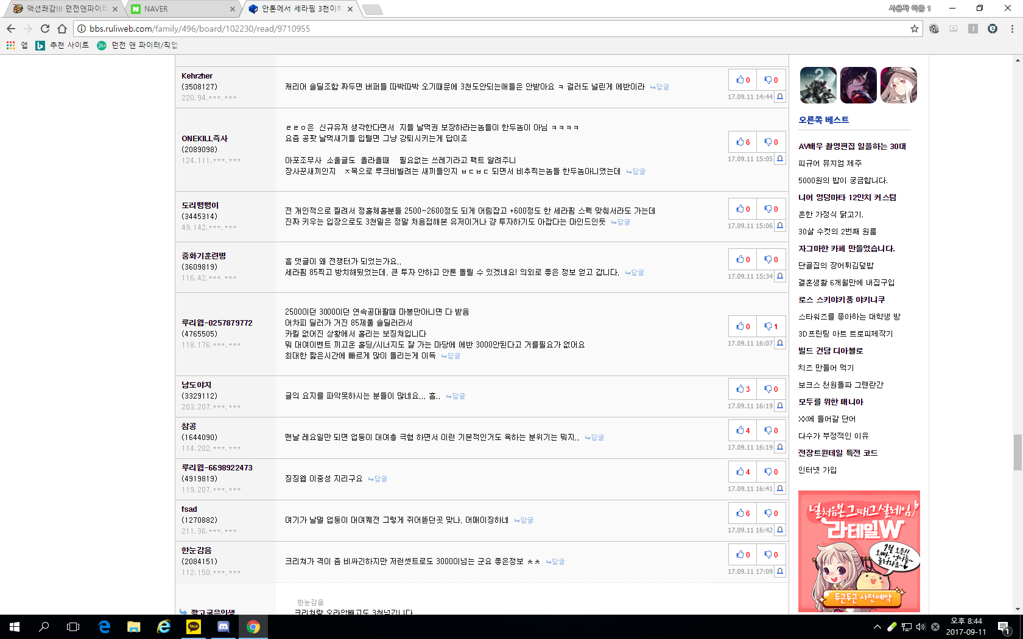Bookmark this page with the star icon
1023x639 pixels.
tap(914, 29)
